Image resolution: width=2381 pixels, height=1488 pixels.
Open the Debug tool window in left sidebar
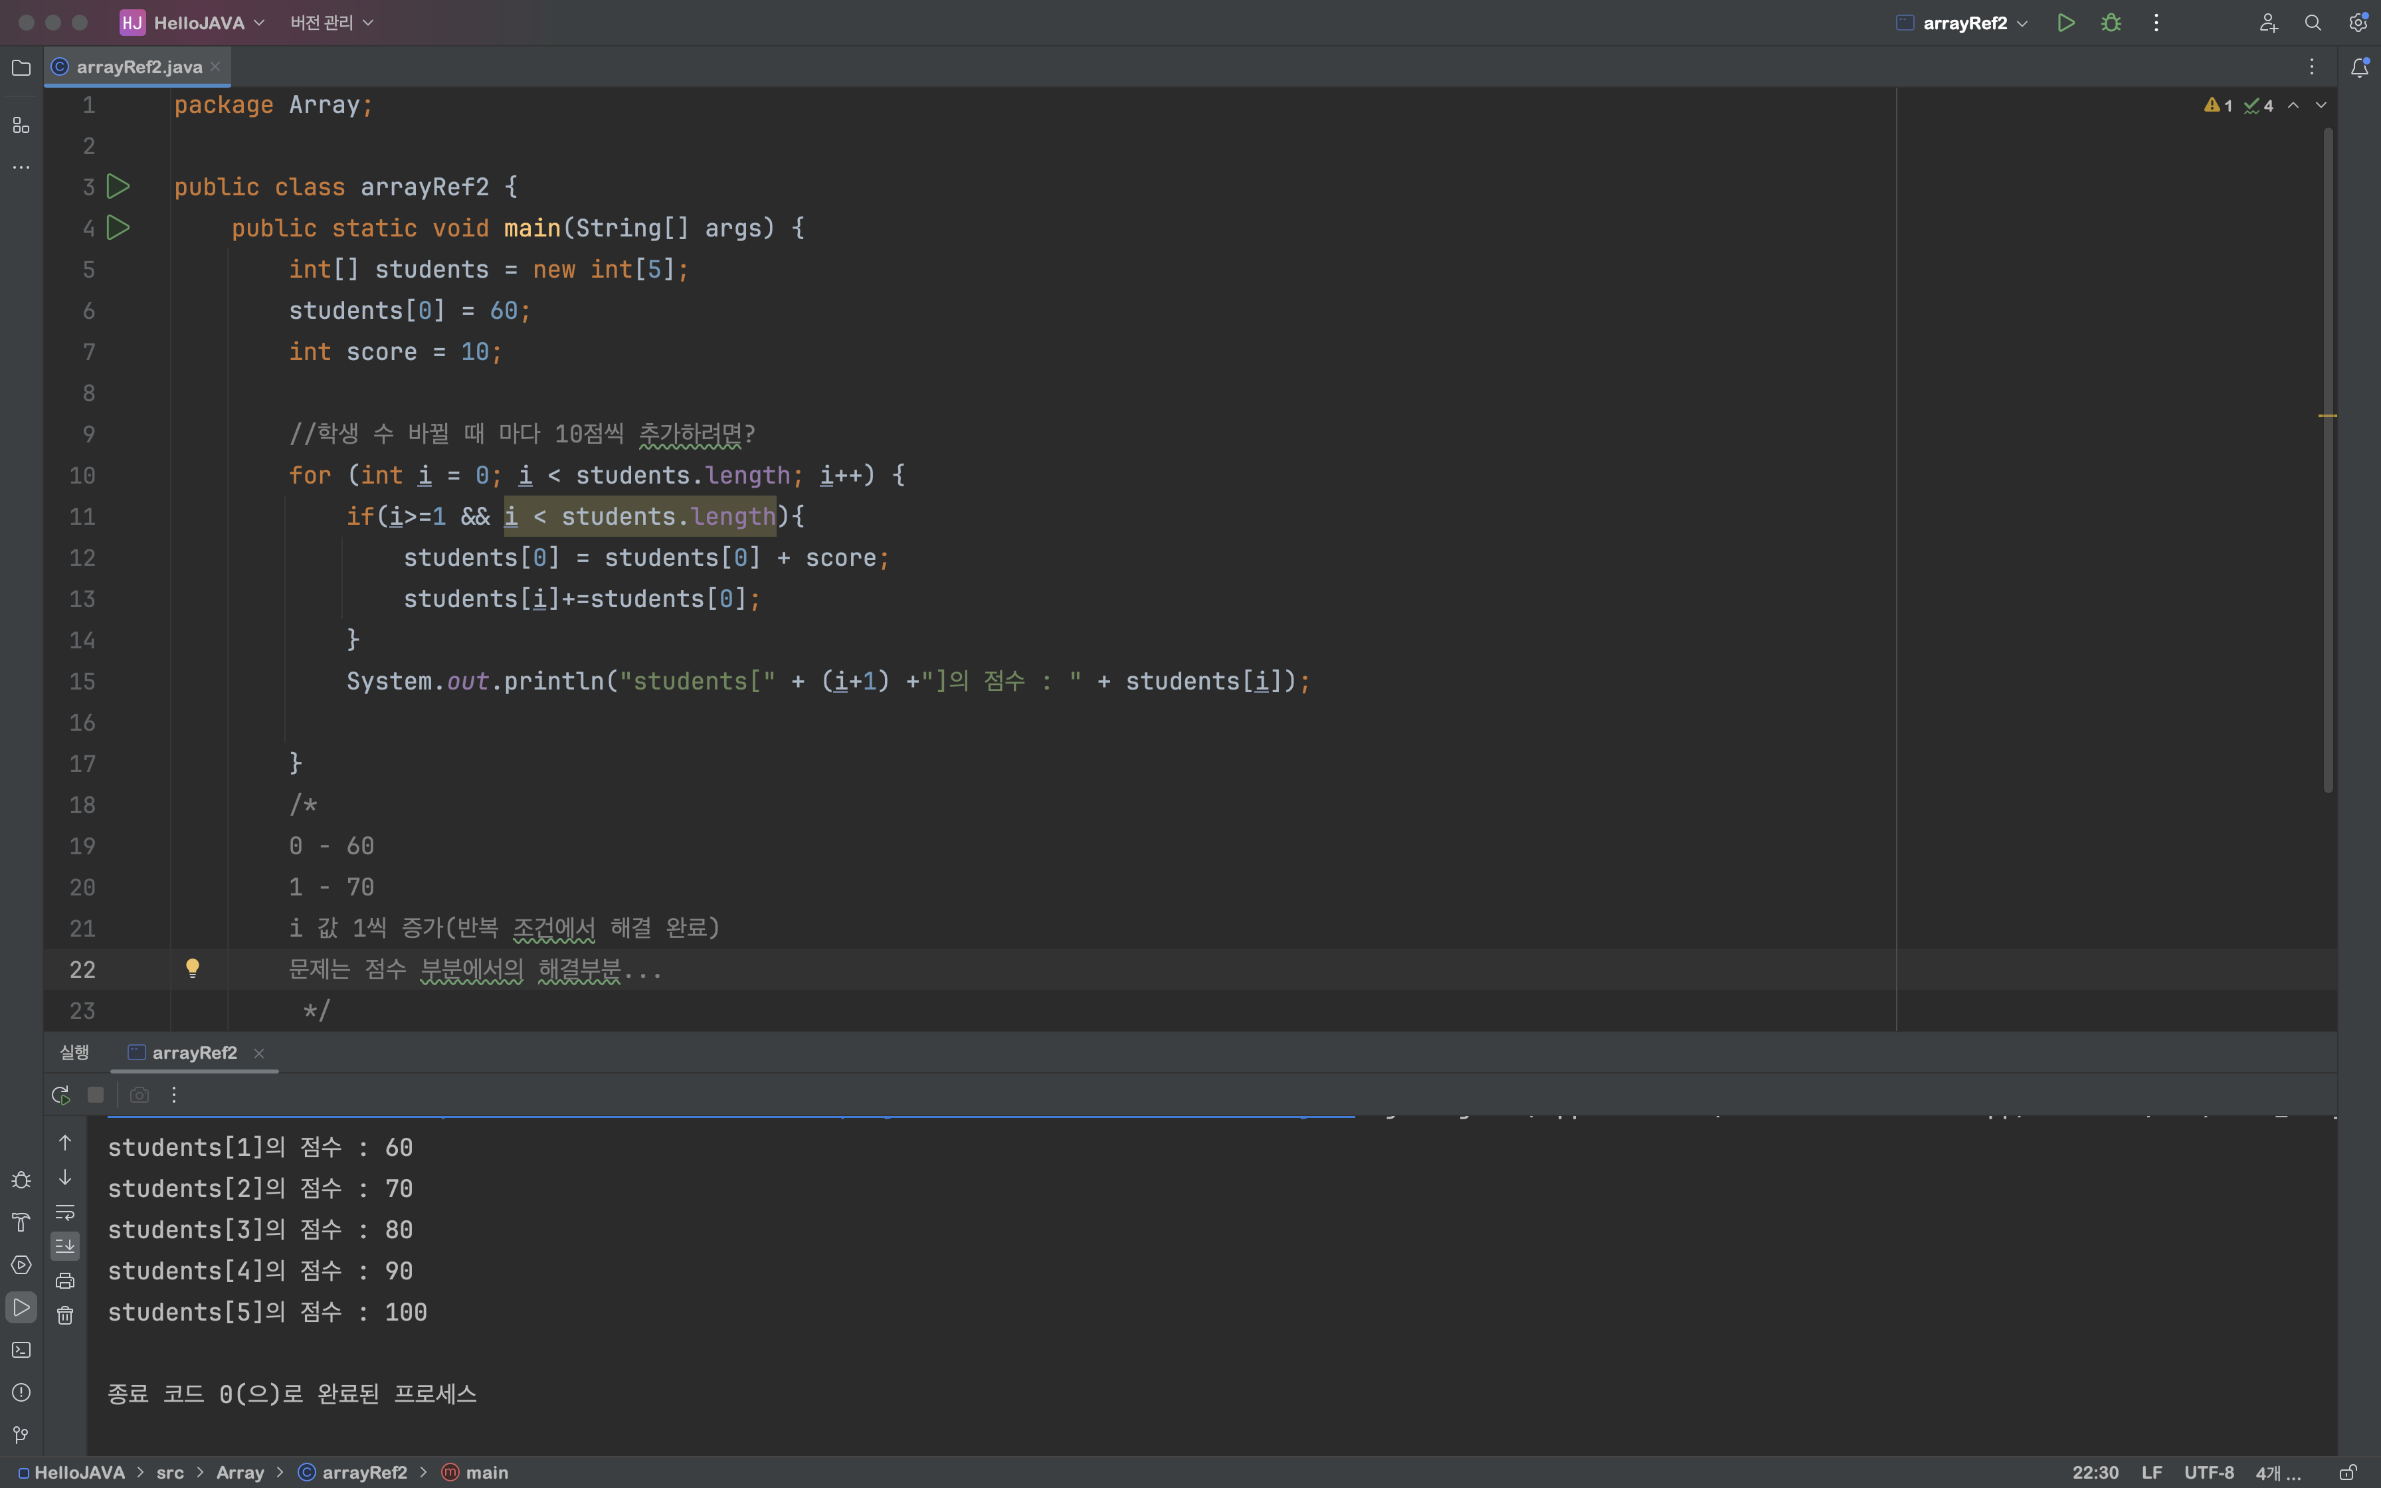point(21,1180)
